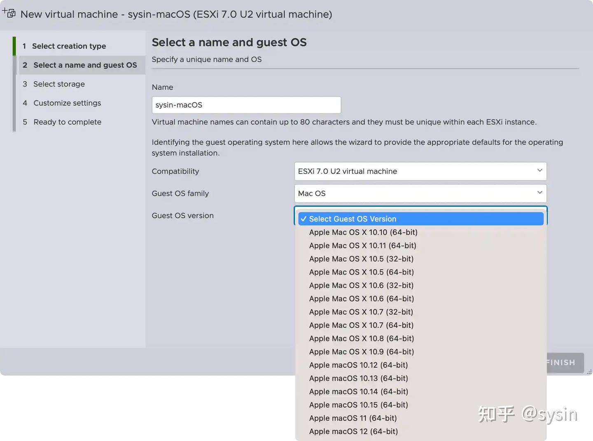Open the Customize settings step

coord(67,103)
